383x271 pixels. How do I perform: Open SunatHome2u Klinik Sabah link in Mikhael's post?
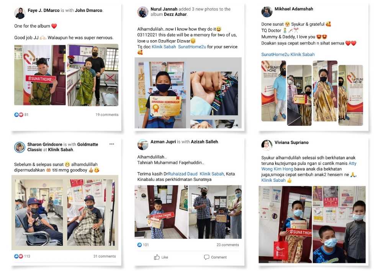click(x=288, y=54)
